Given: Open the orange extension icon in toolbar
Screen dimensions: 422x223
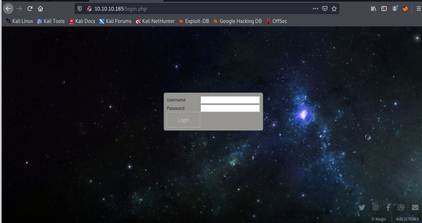Looking at the screenshot, I should (x=405, y=9).
